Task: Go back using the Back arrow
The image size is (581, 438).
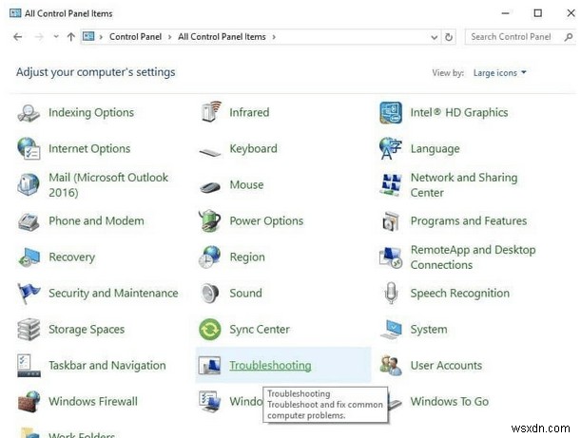Action: point(17,37)
